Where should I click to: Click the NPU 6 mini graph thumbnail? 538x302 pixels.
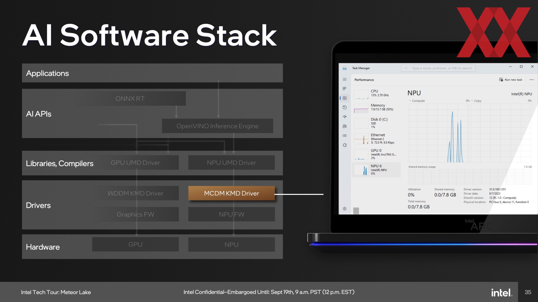pos(361,170)
